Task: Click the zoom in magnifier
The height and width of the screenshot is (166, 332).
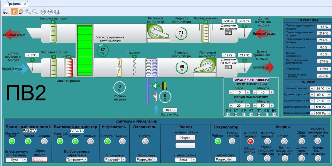Action: tap(28, 12)
